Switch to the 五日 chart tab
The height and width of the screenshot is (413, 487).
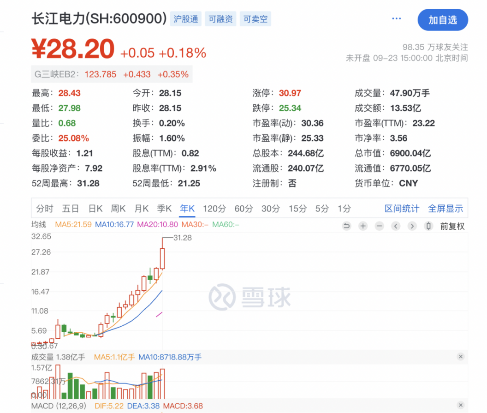[71, 209]
